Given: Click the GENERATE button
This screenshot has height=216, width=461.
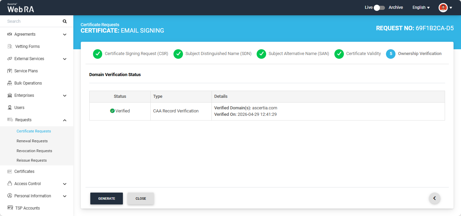Looking at the screenshot, I should coord(107,199).
